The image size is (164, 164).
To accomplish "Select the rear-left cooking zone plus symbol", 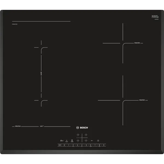I will pyautogui.click(x=78, y=135).
